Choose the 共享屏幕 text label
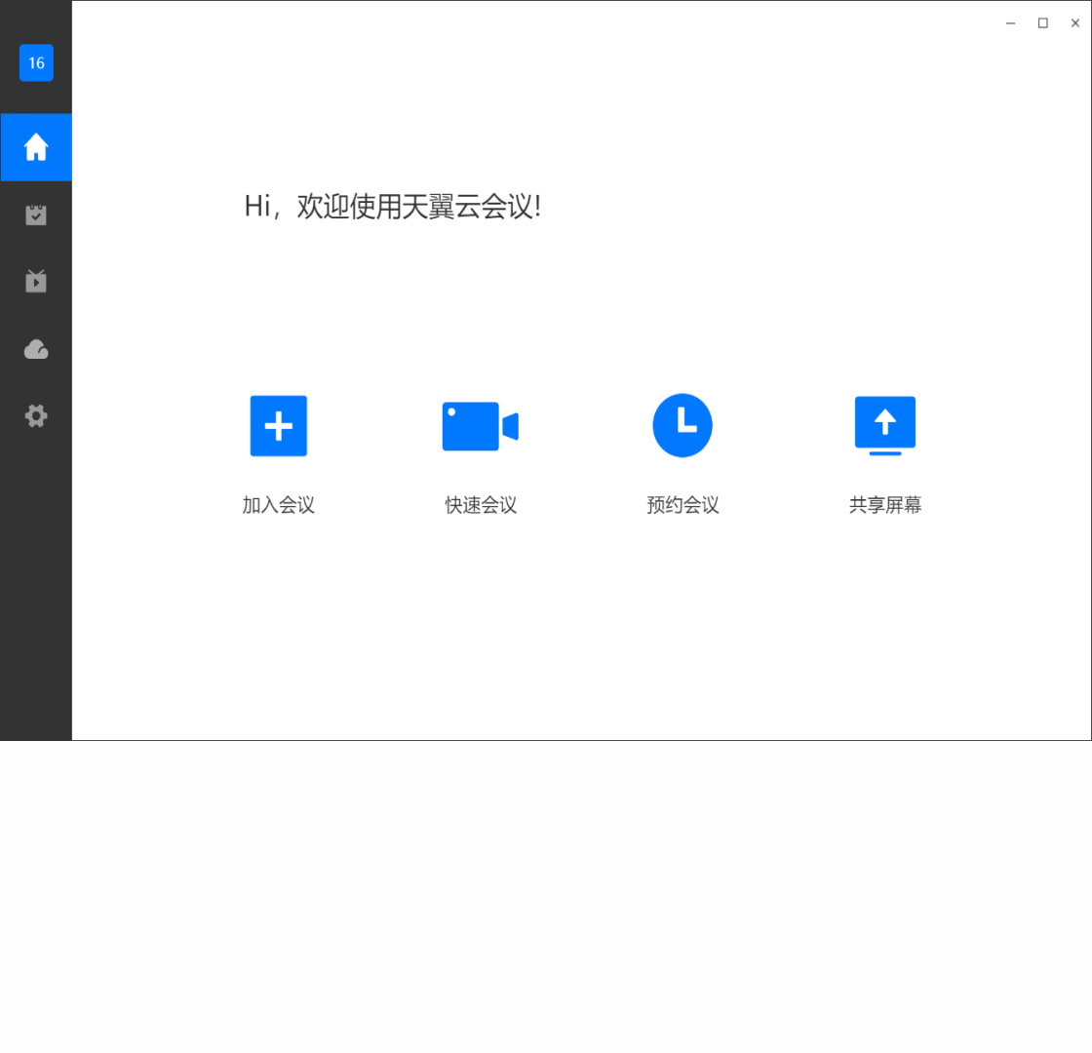The image size is (1092, 1053). 885,505
